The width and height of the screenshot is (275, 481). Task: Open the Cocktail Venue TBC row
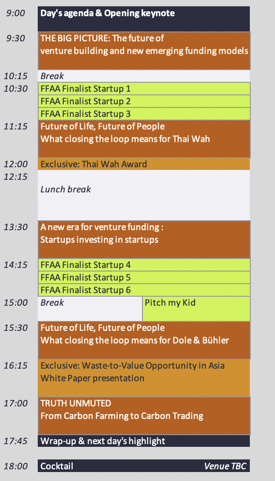(x=143, y=466)
